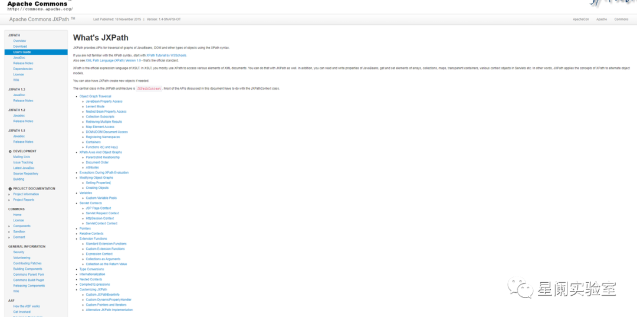
Task: Open Download in JXPATH sidebar
Action: click(x=20, y=46)
